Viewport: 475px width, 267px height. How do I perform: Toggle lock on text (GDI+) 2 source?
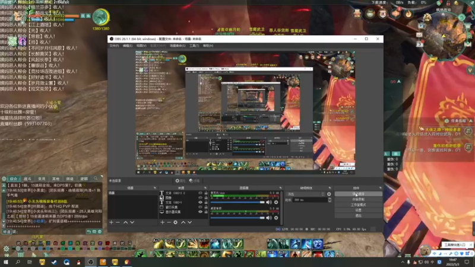(x=206, y=193)
